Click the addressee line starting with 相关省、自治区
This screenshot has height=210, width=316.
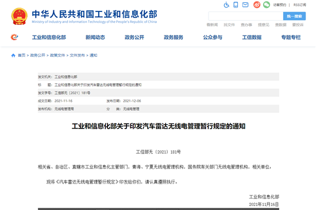point(155,167)
